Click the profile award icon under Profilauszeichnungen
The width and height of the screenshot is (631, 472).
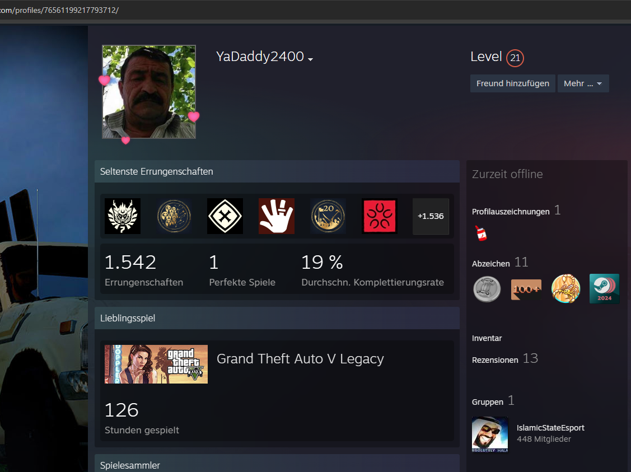click(x=480, y=233)
